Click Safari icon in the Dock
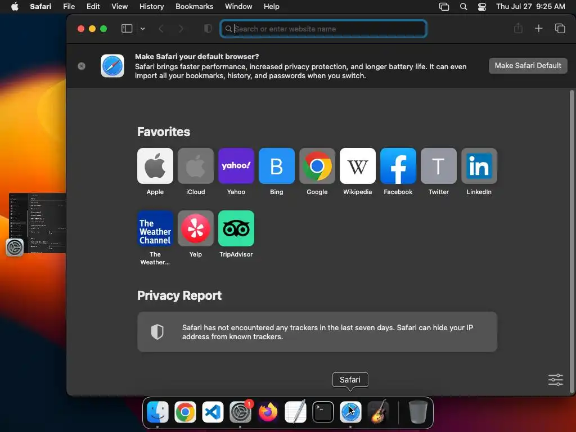This screenshot has width=576, height=432. pos(350,412)
